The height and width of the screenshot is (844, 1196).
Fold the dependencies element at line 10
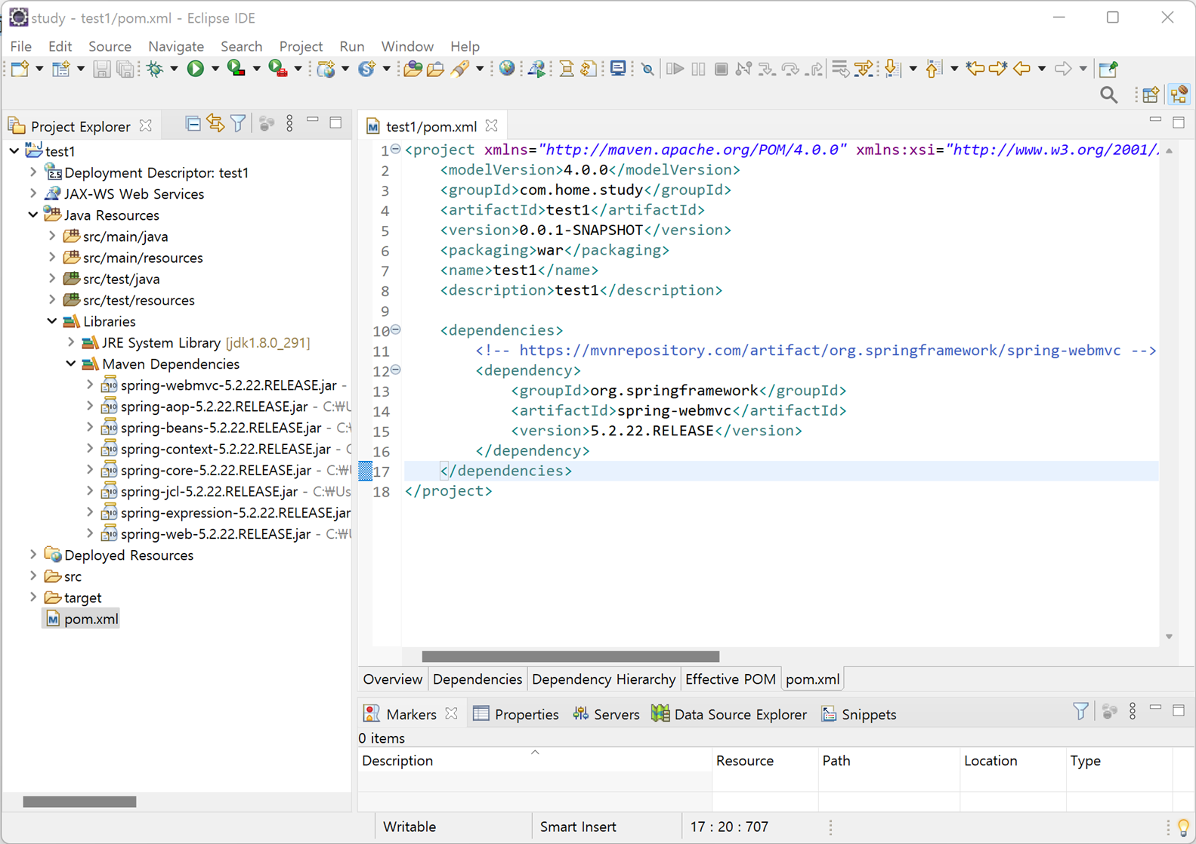[396, 330]
